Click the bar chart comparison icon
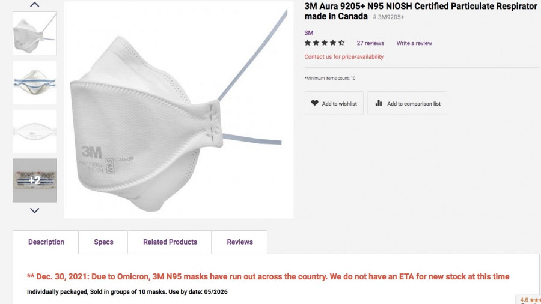The image size is (541, 304). (x=379, y=103)
